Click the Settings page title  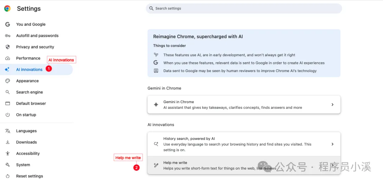click(x=29, y=9)
